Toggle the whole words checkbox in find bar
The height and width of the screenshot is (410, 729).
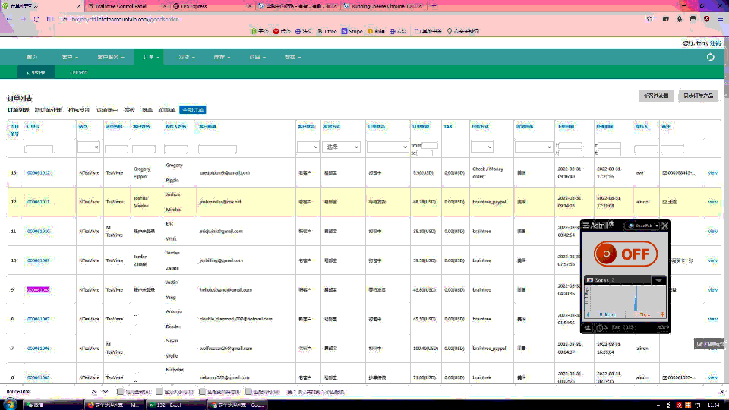pyautogui.click(x=249, y=392)
